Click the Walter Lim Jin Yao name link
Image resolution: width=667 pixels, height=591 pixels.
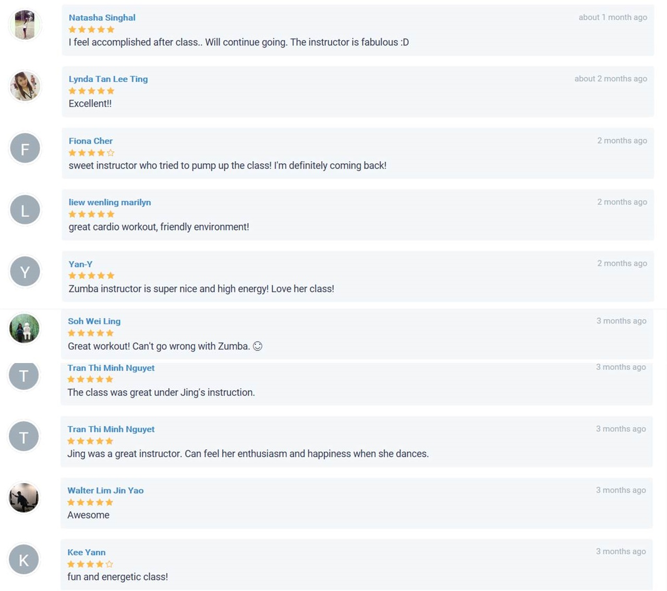pyautogui.click(x=105, y=490)
